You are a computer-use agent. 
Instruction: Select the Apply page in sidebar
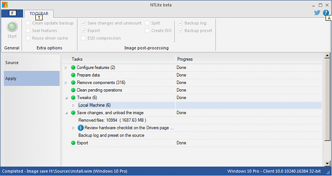(x=32, y=78)
